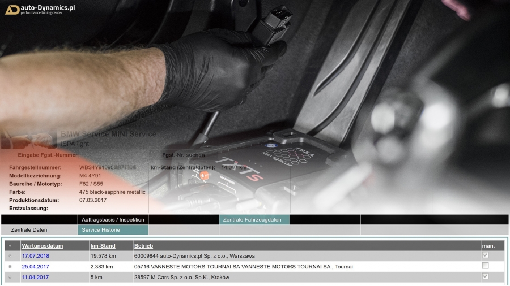This screenshot has width=510, height=286.
Task: Click the auto-Dynamics.pl logo
Action: click(40, 9)
